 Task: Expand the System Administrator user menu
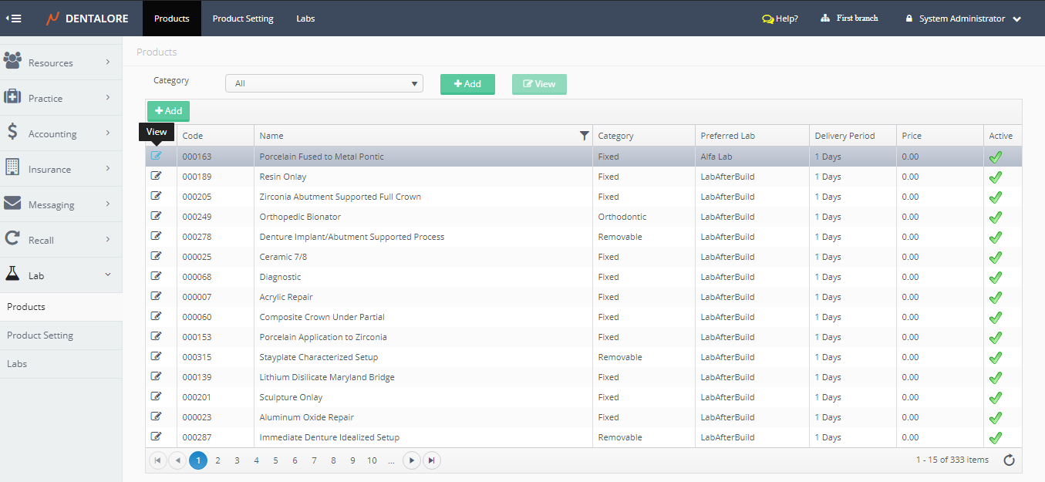point(964,19)
